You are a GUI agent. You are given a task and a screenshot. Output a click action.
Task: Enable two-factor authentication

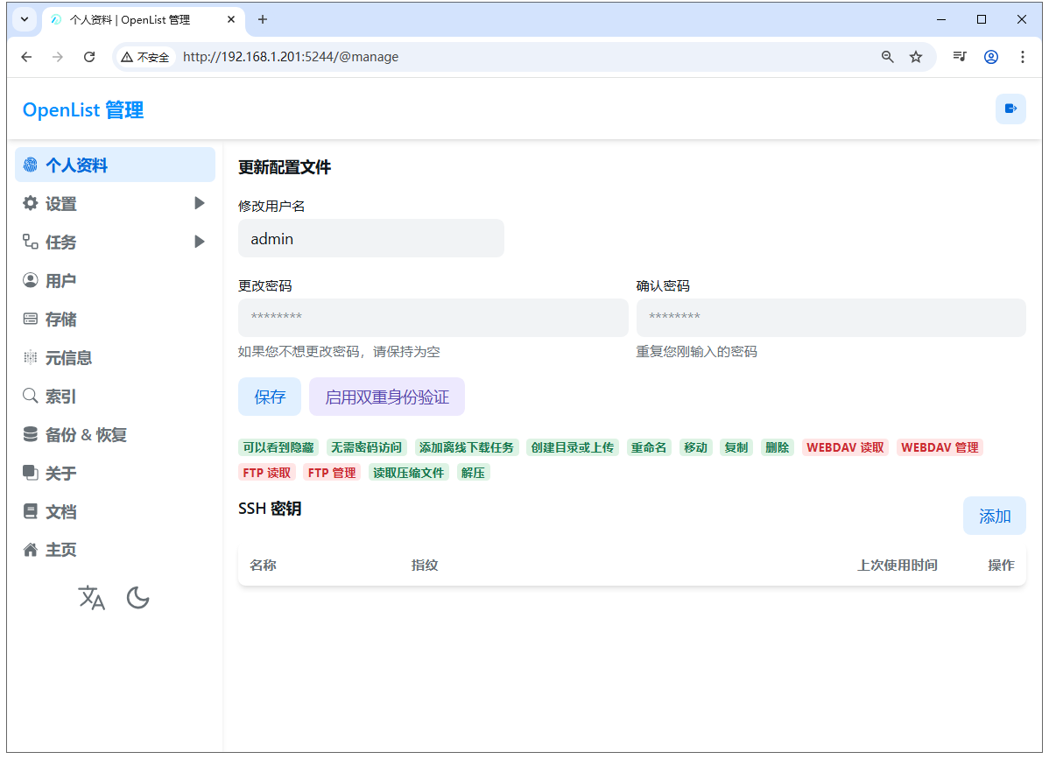coord(386,397)
